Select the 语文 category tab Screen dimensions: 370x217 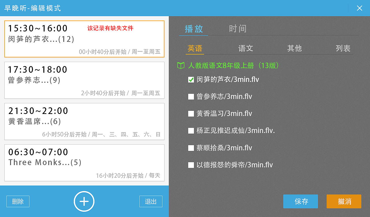(246, 48)
